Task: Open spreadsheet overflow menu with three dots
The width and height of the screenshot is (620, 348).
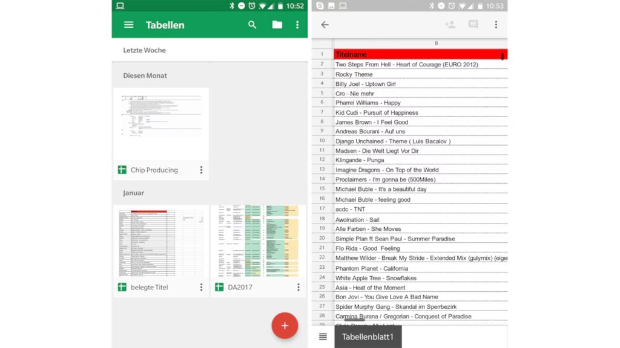Action: click(x=496, y=25)
